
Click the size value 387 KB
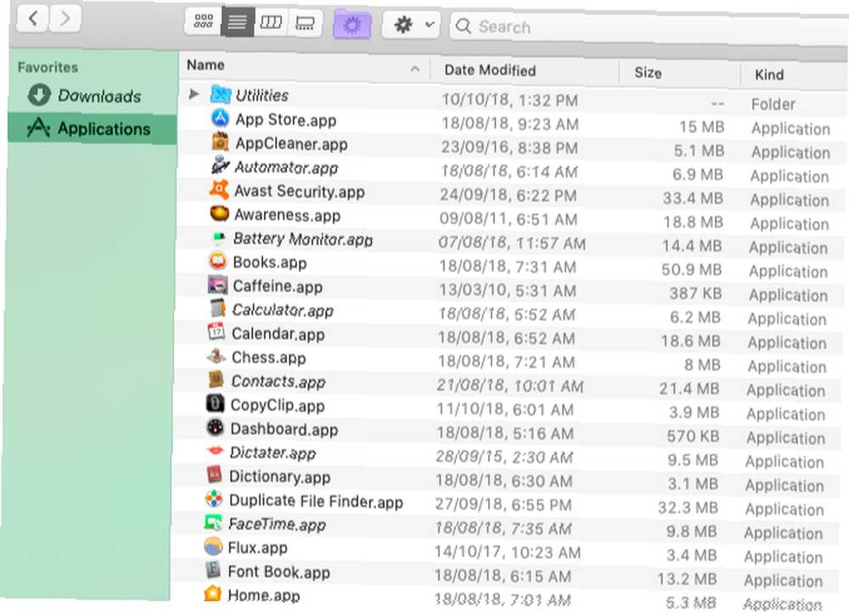[696, 294]
